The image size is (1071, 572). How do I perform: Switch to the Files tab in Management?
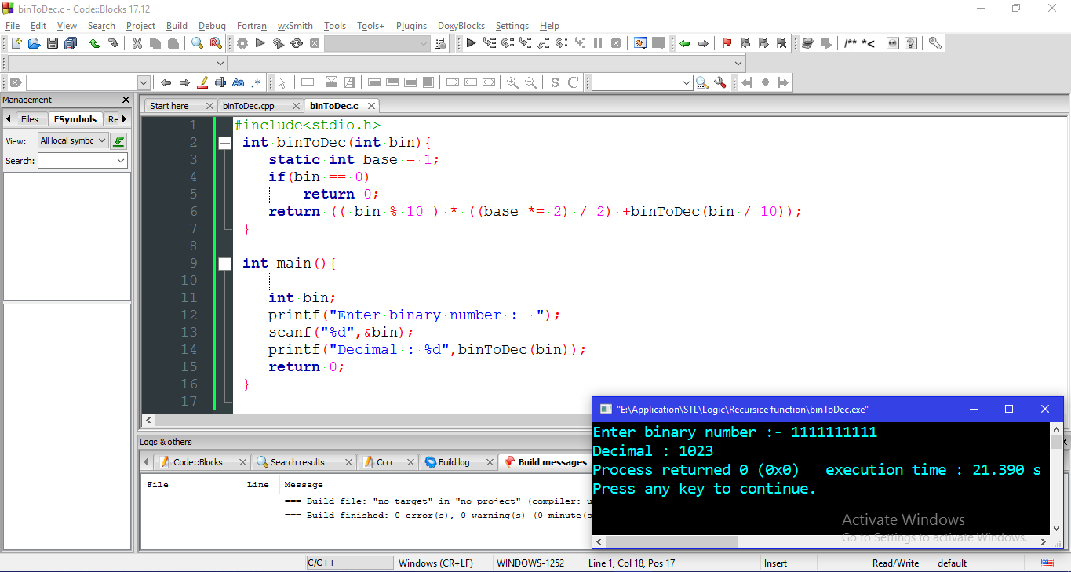pos(30,118)
